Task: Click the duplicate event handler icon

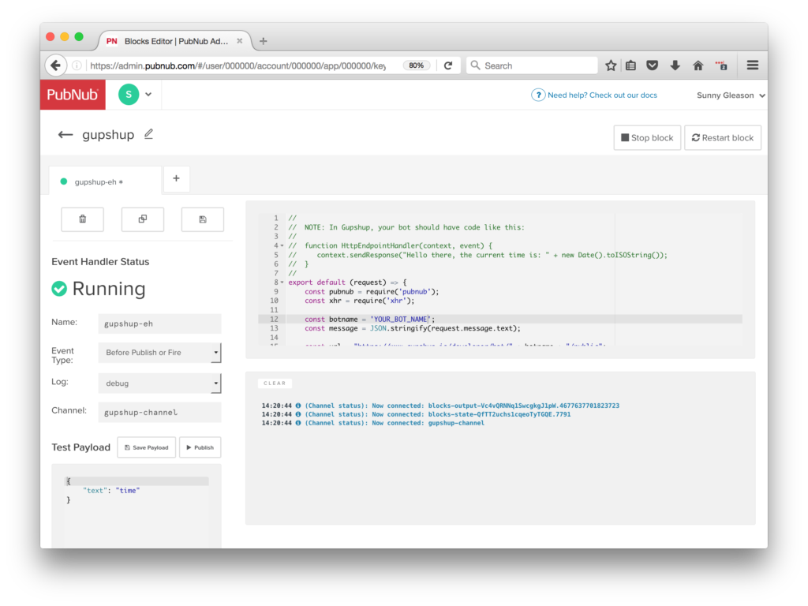Action: (143, 219)
